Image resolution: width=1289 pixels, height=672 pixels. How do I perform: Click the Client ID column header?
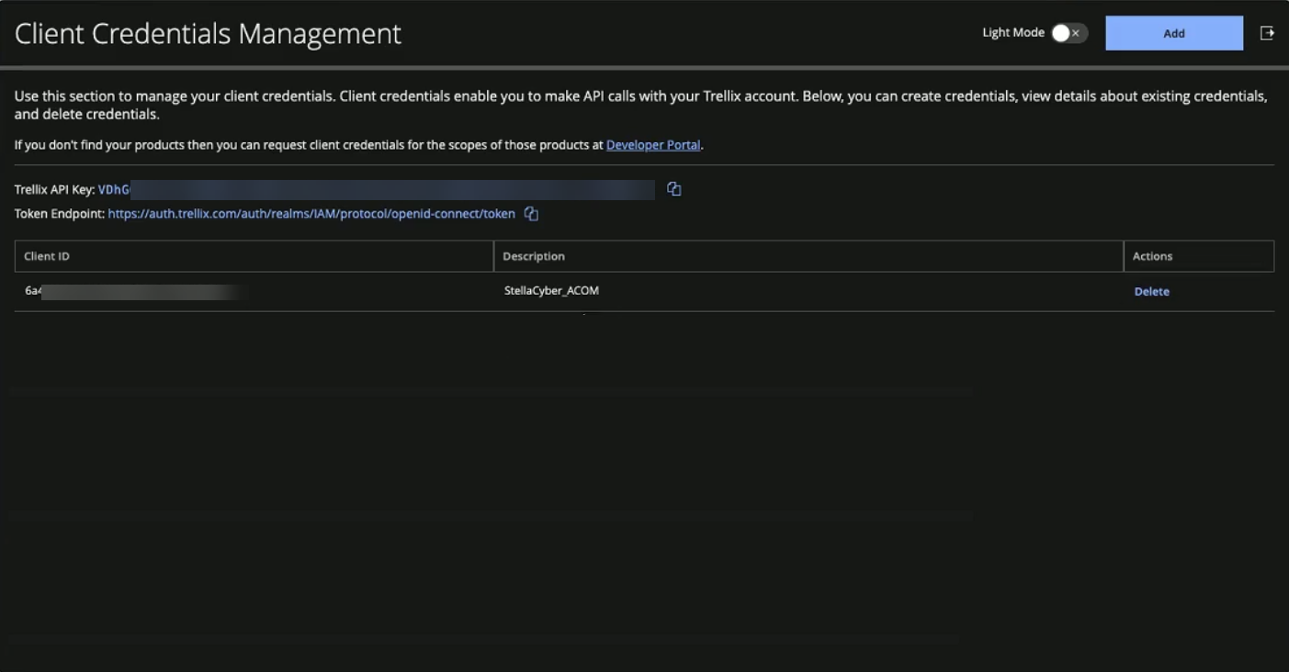(47, 256)
